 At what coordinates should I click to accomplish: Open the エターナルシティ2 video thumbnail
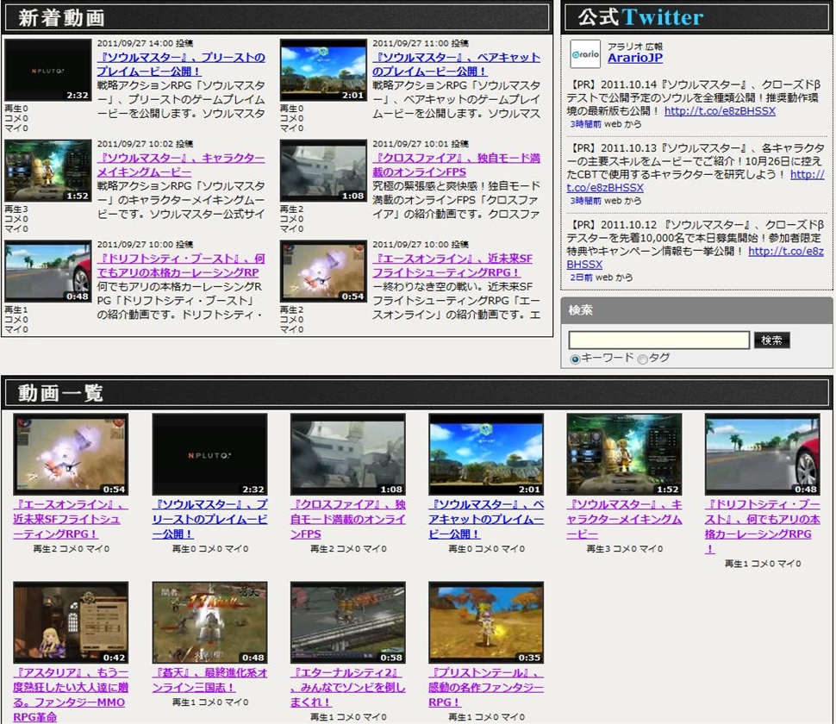point(347,622)
